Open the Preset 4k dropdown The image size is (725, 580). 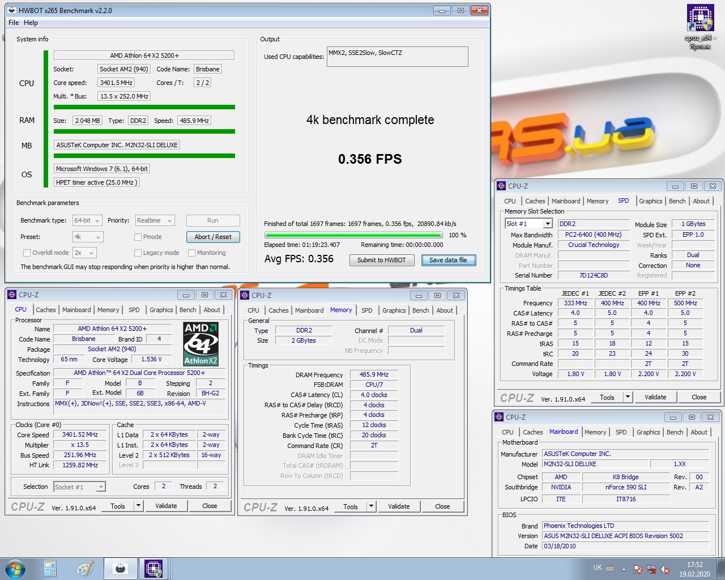(x=87, y=237)
